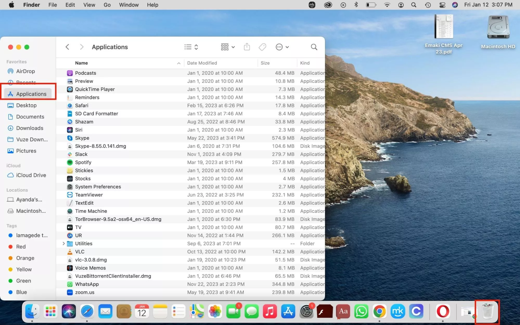Sort by Kind column header
The height and width of the screenshot is (325, 520).
[x=305, y=63]
